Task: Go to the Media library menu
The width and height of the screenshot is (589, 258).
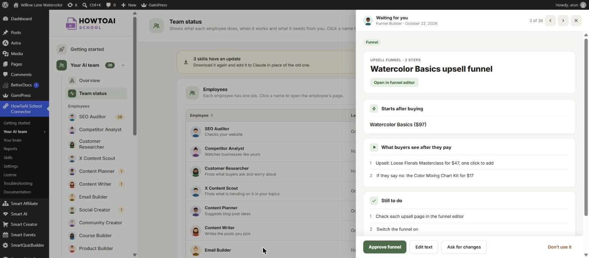Action: coord(17,54)
